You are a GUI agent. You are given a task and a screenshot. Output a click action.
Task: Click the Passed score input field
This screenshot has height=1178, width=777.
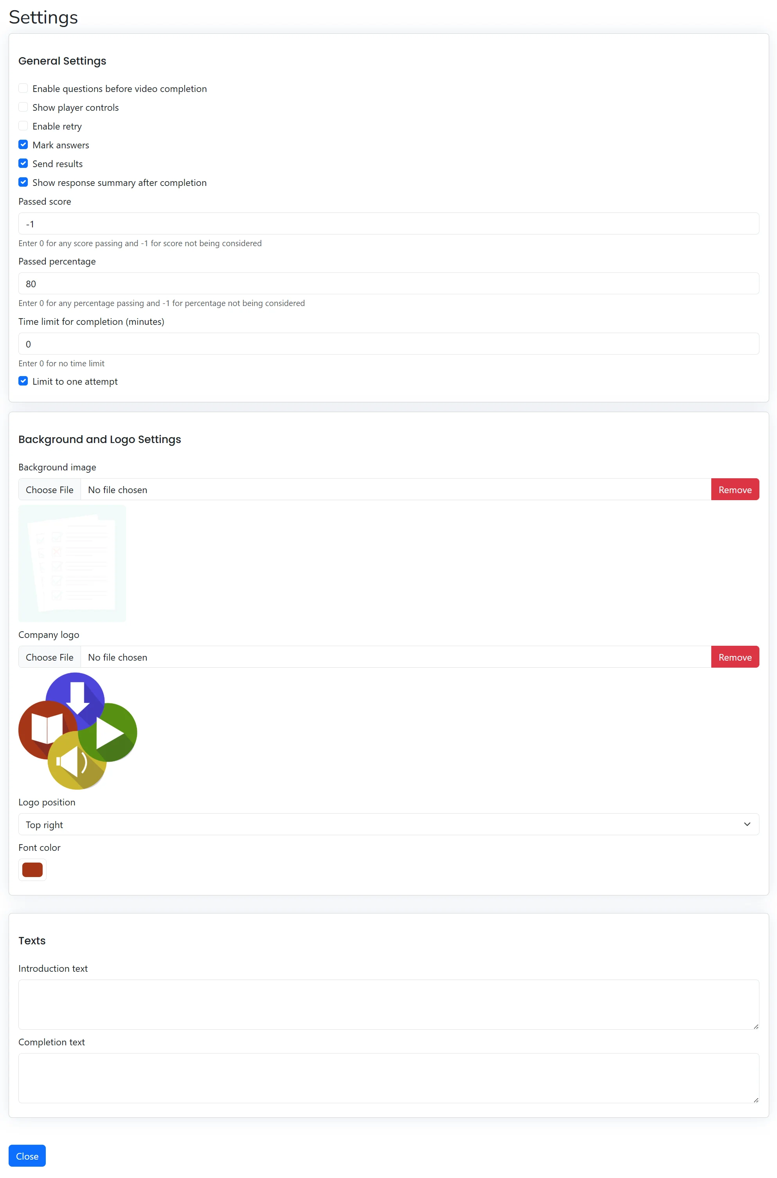pos(388,223)
